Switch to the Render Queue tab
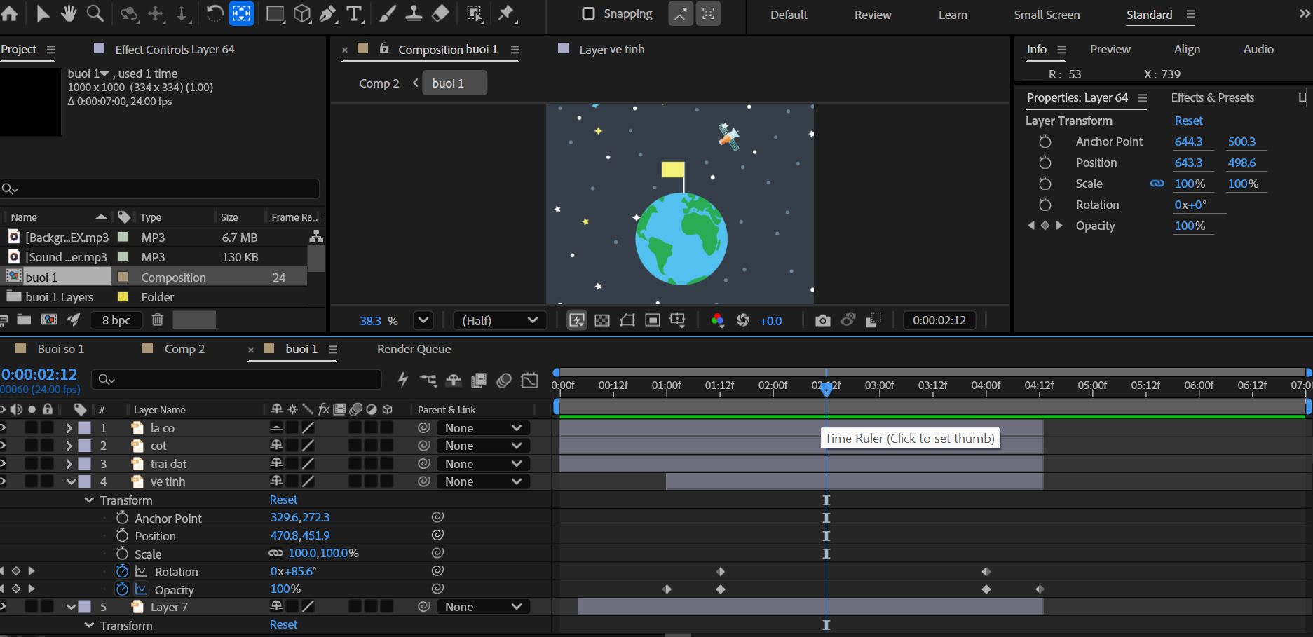 (x=414, y=349)
